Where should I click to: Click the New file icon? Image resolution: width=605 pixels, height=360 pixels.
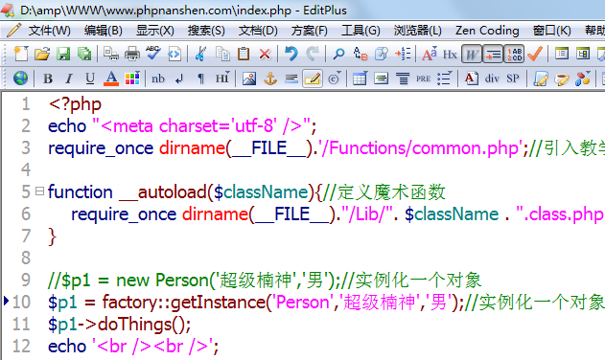pos(21,54)
